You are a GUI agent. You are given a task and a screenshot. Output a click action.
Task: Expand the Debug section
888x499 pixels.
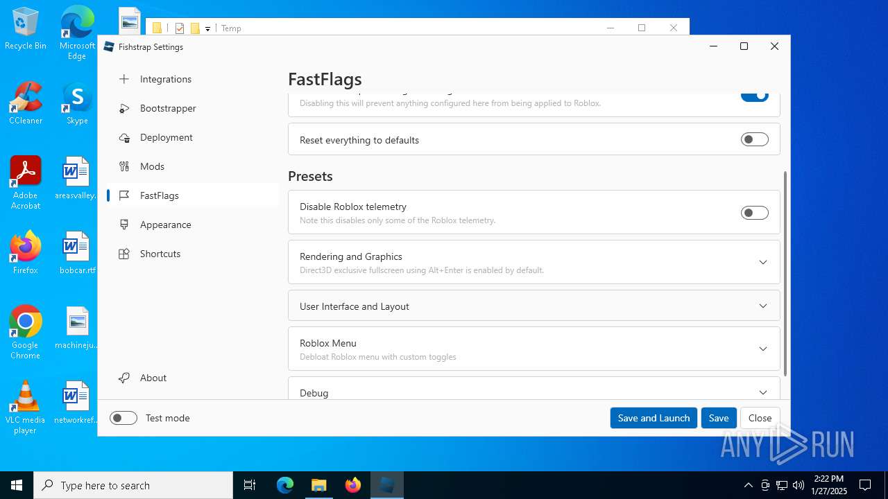(534, 389)
